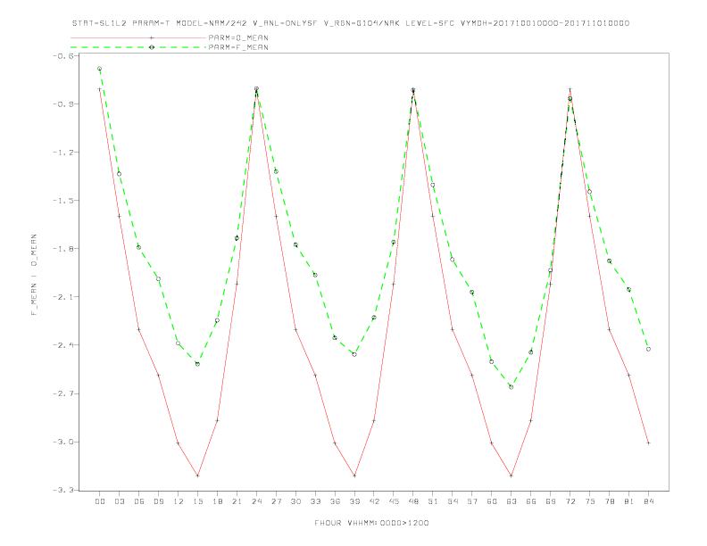Viewport: 707px width, 546px height.
Task: Click the 54 forecast hour tick label
Action: (453, 501)
